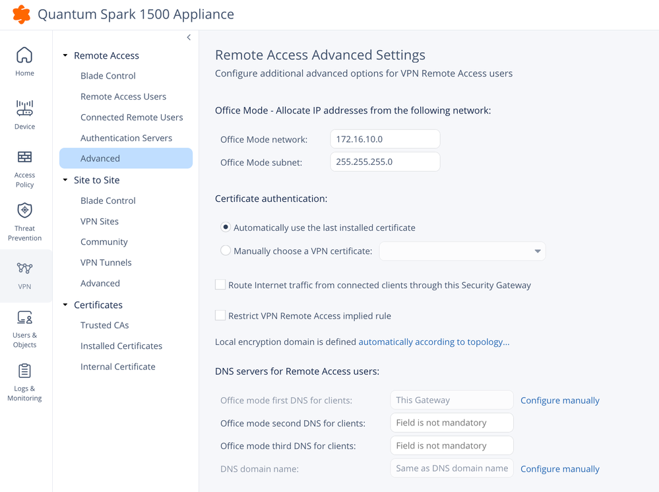659x492 pixels.
Task: Click automatically according to topology link
Action: (434, 342)
